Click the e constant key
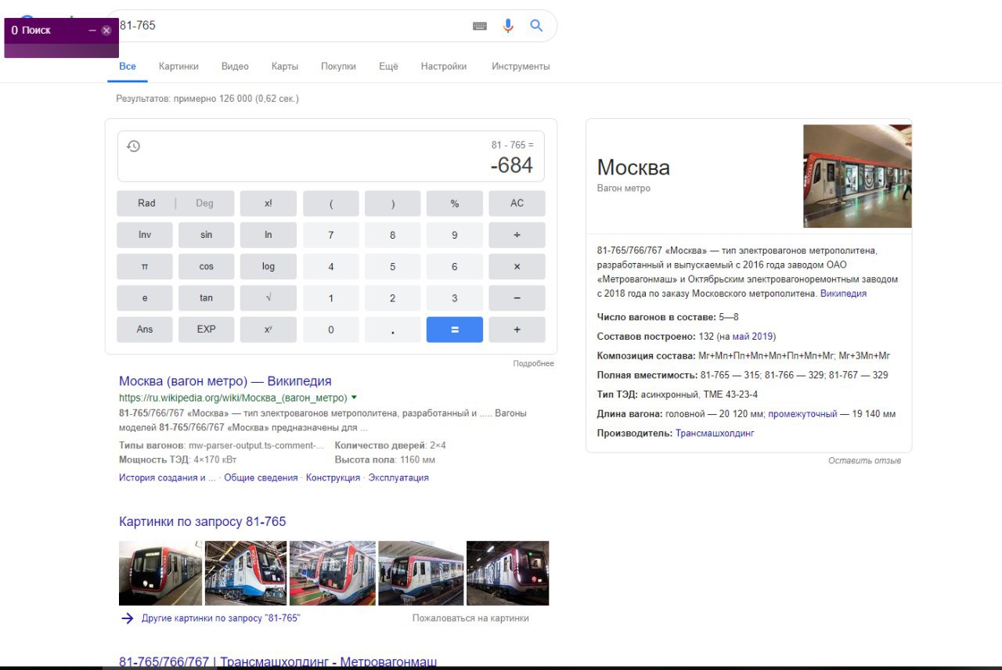The height and width of the screenshot is (670, 1002). (x=145, y=297)
